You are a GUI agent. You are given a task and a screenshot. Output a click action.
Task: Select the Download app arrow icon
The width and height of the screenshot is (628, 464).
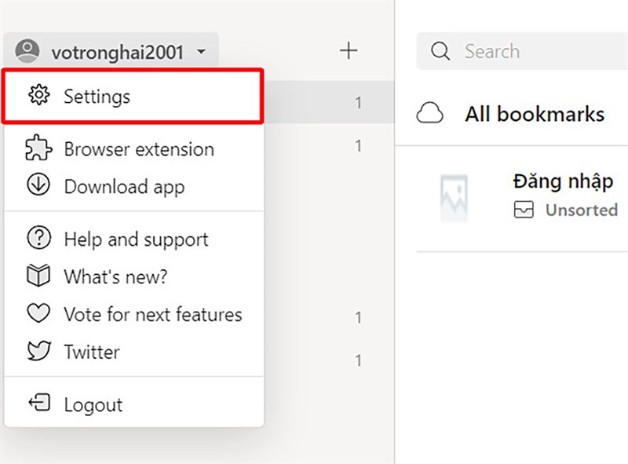38,187
